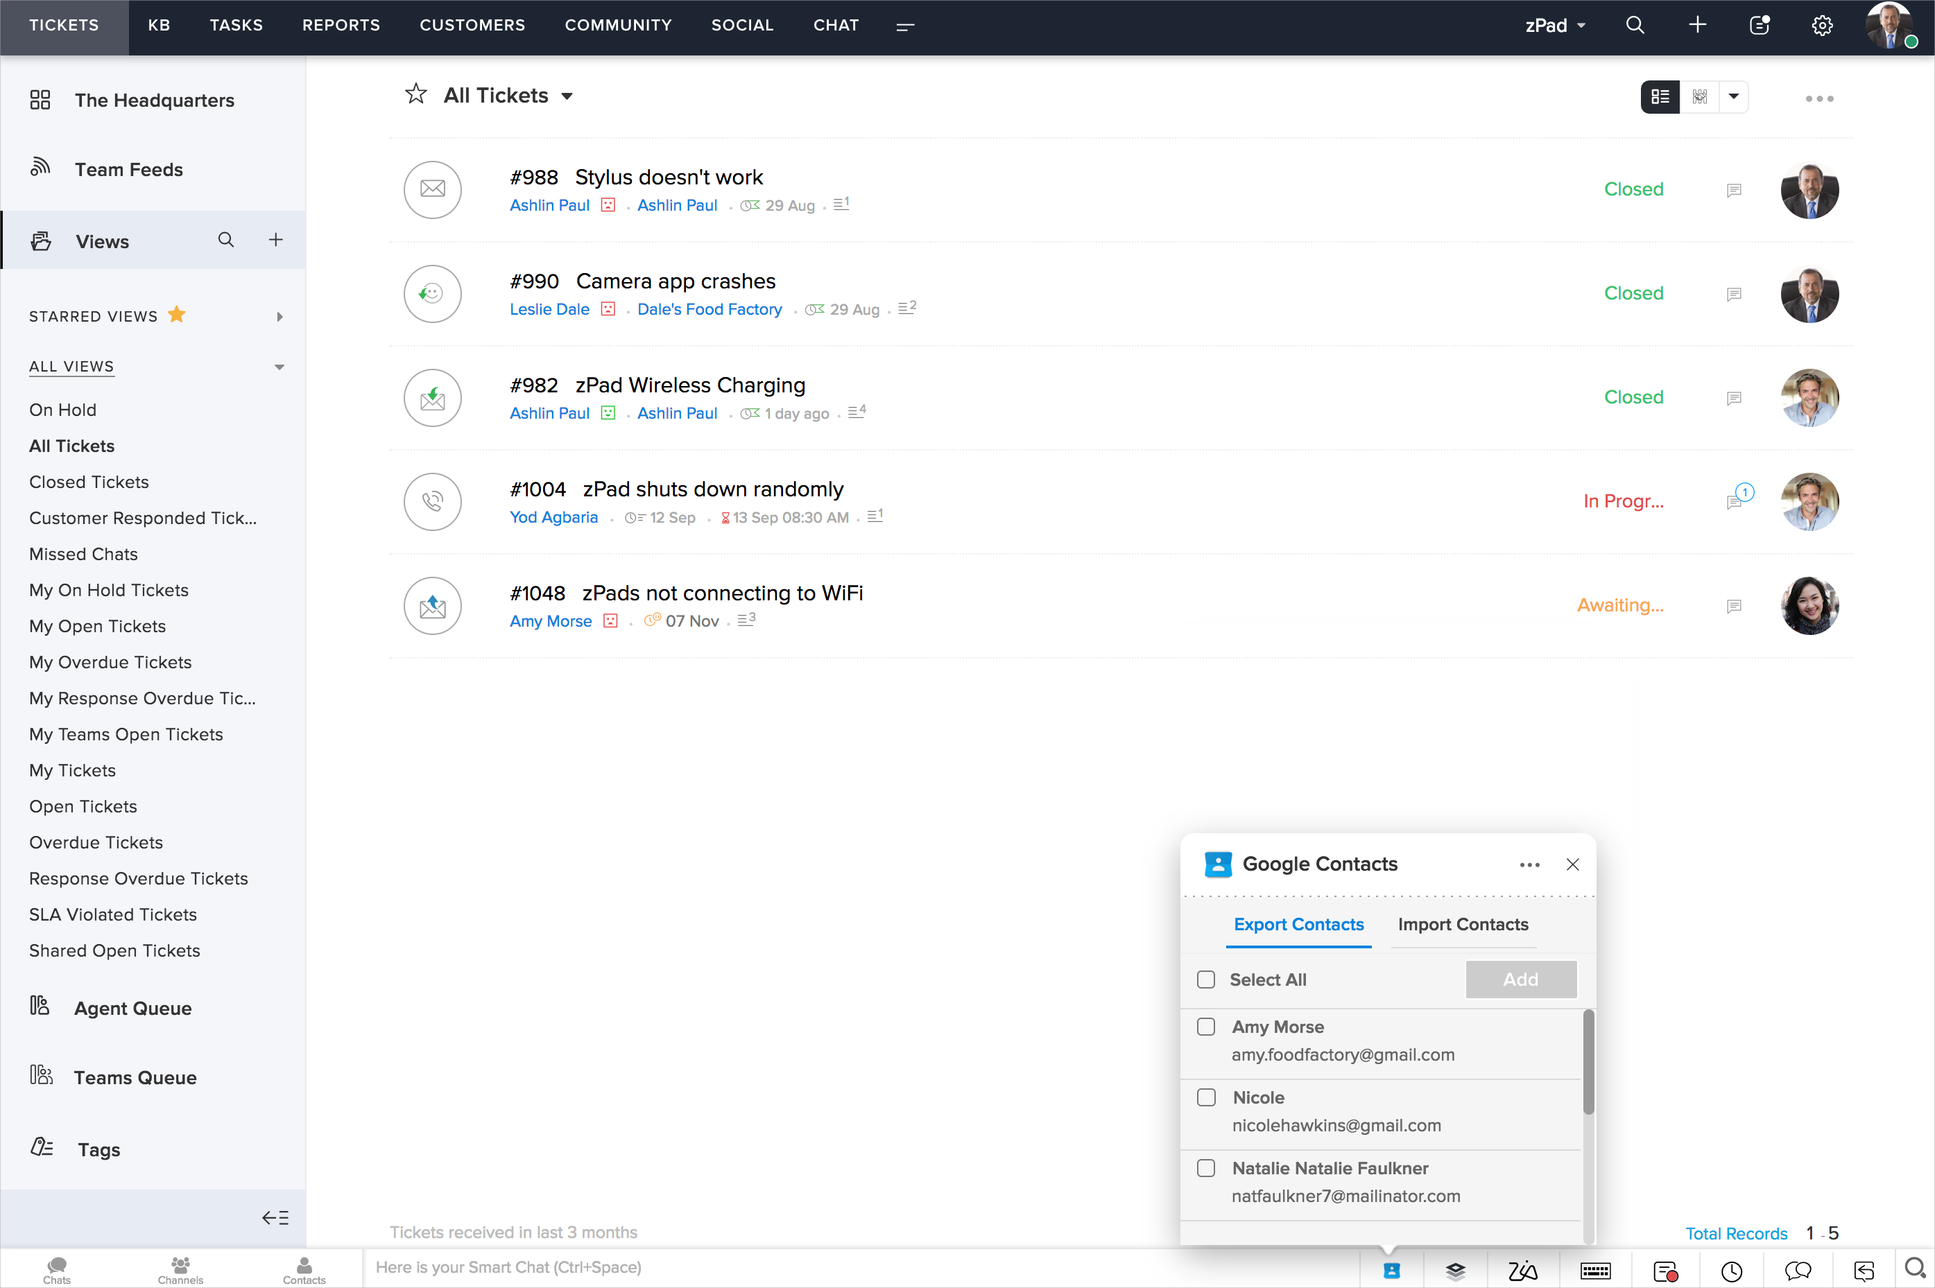
Task: Expand the Starred Views section
Action: click(x=279, y=316)
